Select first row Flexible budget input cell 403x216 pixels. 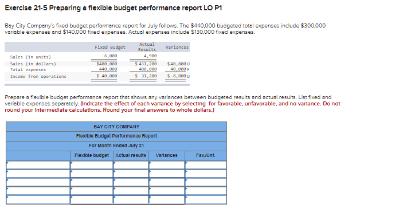pos(92,165)
